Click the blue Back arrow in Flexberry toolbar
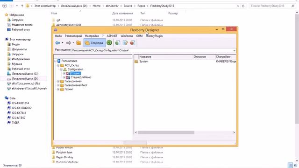The width and height of the screenshot is (299, 168). [x=57, y=43]
